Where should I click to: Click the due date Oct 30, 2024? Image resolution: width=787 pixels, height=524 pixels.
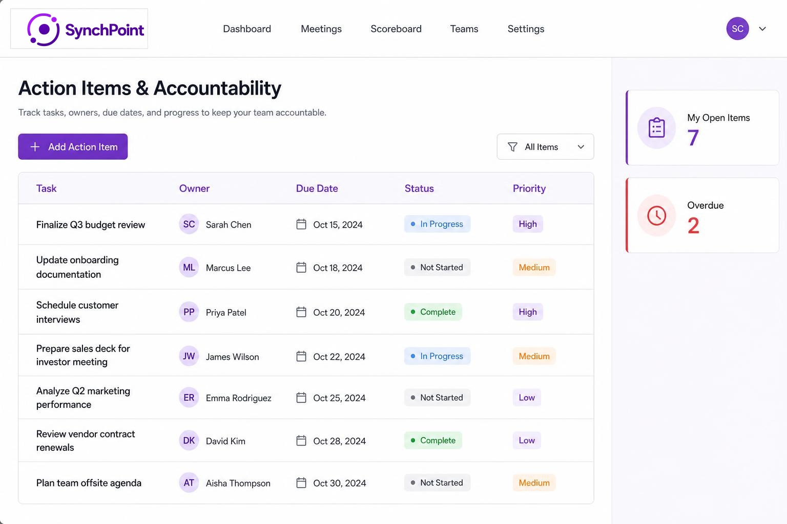tap(340, 483)
